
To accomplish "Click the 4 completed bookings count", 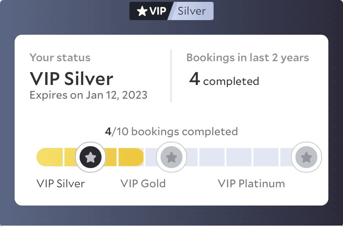I will (x=224, y=79).
